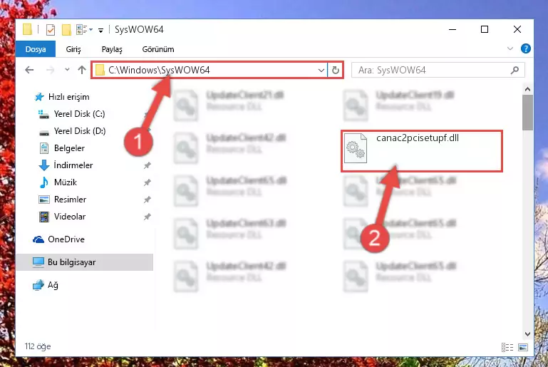Unpin Müzik using its pin icon
The width and height of the screenshot is (548, 367).
(x=147, y=182)
